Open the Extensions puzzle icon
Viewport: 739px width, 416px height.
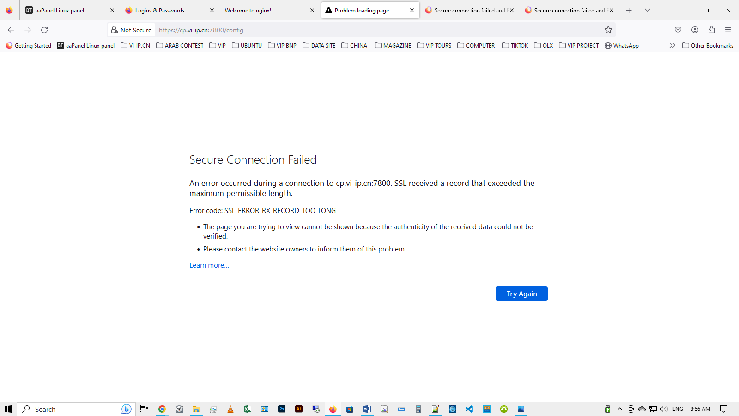coord(711,30)
